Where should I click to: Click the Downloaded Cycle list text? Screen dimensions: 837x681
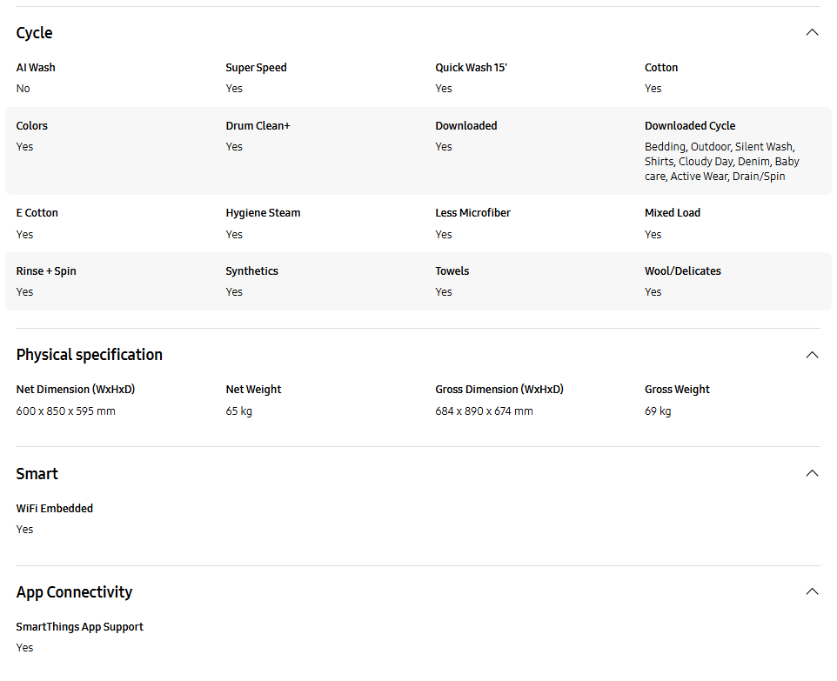pos(721,161)
